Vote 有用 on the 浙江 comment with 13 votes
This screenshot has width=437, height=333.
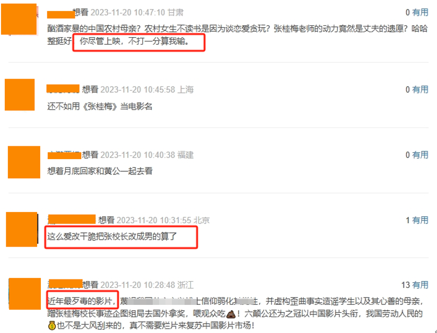(420, 285)
